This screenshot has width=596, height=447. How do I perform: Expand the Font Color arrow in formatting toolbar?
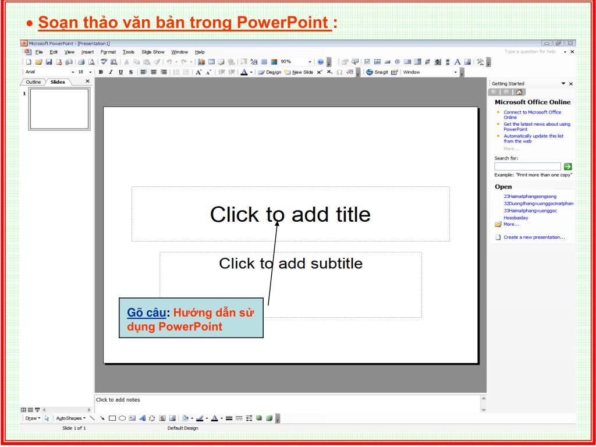coord(251,72)
